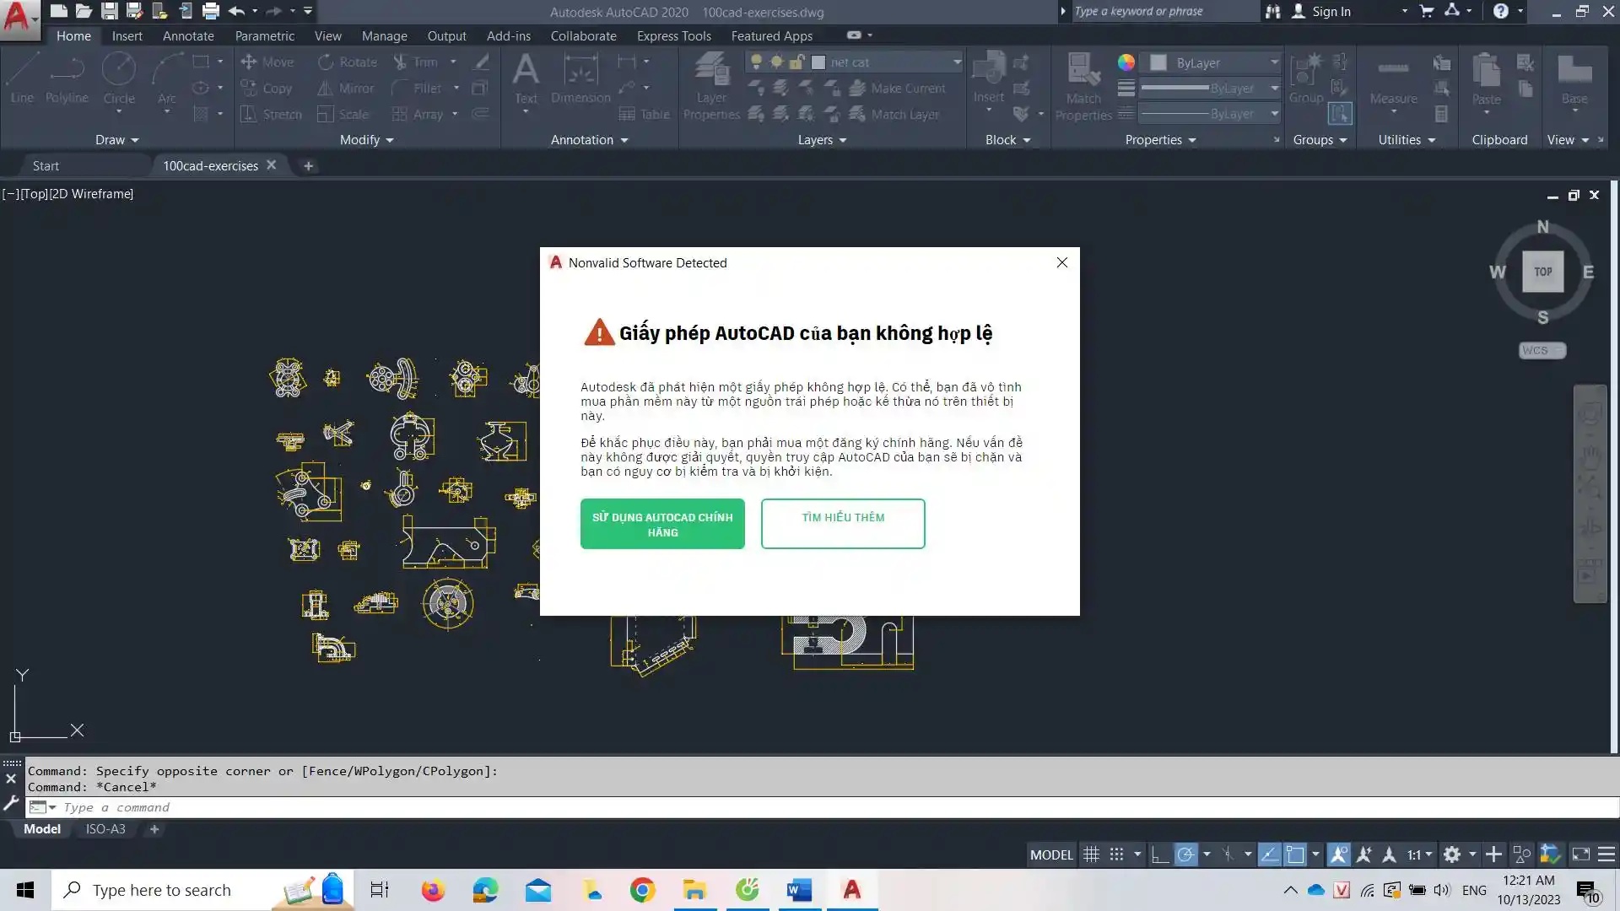Click the Paste clipboard icon

pyautogui.click(x=1486, y=78)
